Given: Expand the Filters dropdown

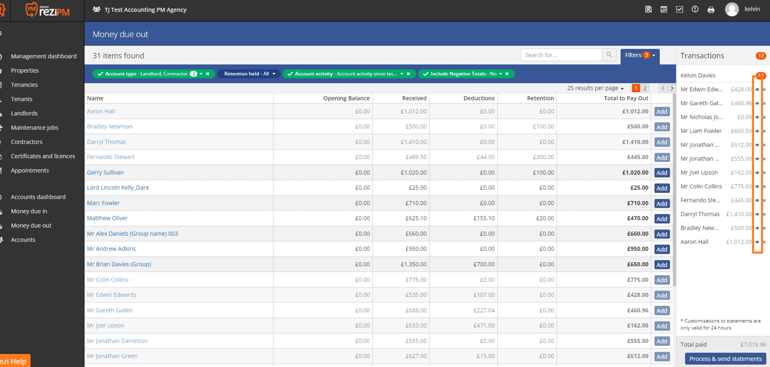Looking at the screenshot, I should (640, 55).
